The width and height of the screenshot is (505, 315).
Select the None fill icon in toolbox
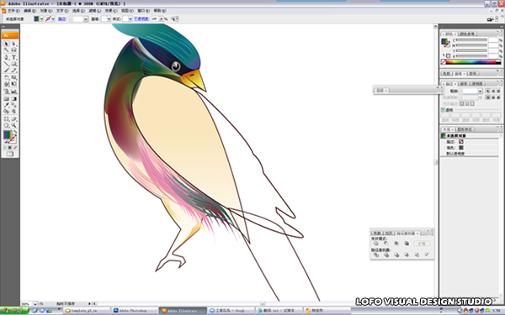click(x=15, y=148)
